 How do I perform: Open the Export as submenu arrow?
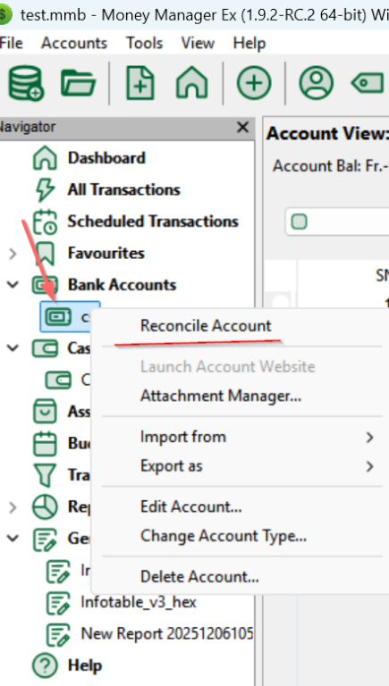pos(369,466)
